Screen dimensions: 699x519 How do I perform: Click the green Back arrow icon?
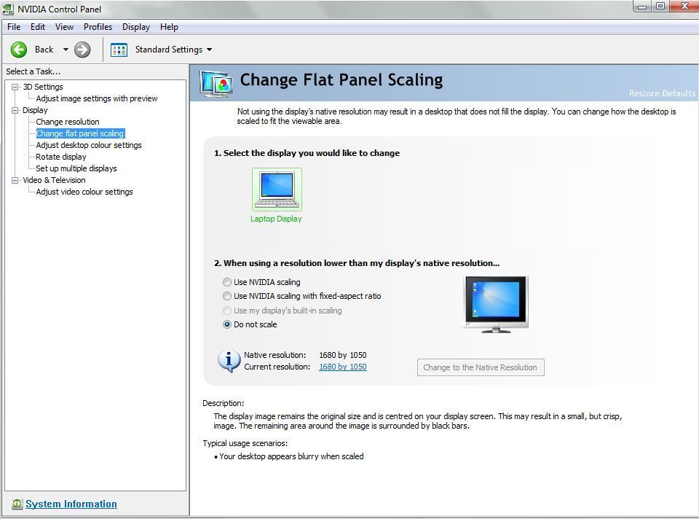coord(19,50)
